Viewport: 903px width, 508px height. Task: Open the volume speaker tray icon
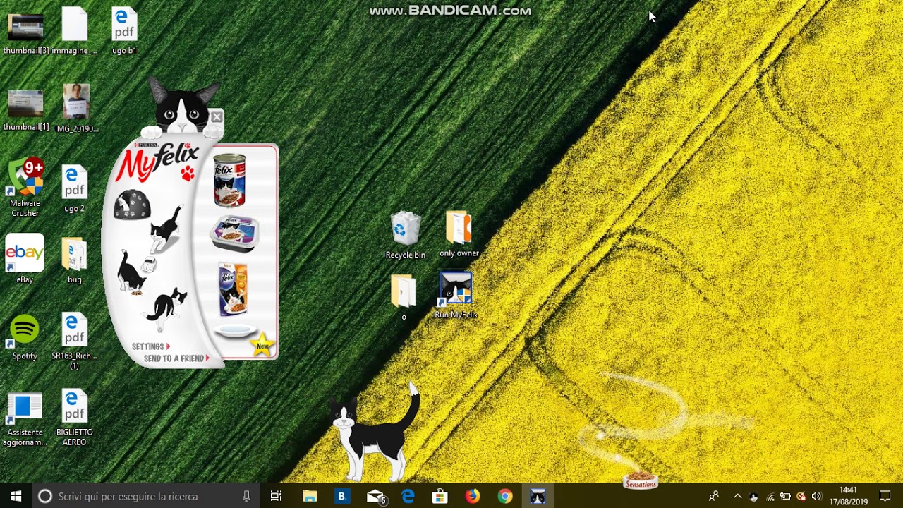click(x=817, y=496)
